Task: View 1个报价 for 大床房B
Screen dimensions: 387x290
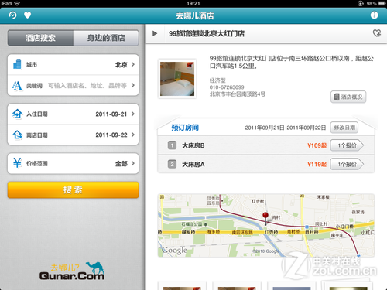Action: point(347,145)
